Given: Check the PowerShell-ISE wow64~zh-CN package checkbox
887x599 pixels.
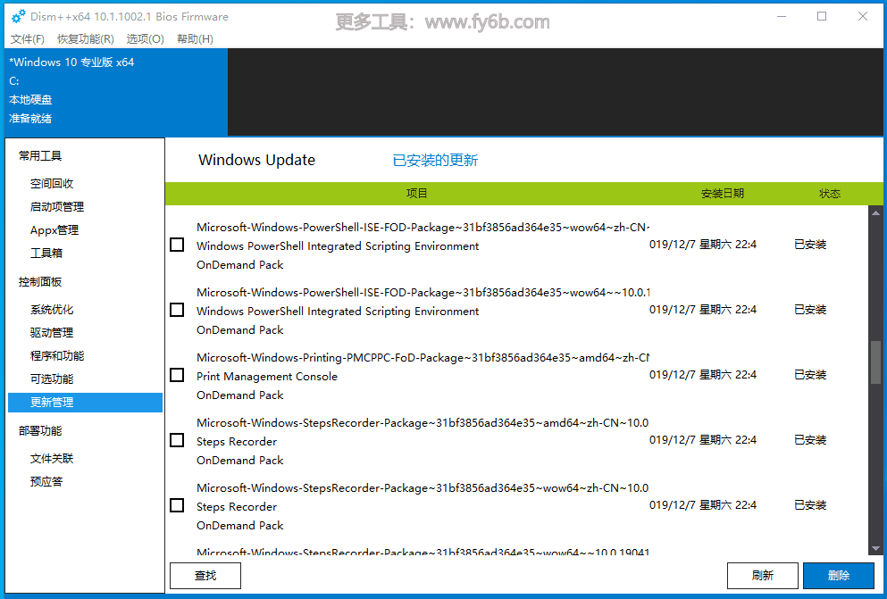Looking at the screenshot, I should pos(177,245).
